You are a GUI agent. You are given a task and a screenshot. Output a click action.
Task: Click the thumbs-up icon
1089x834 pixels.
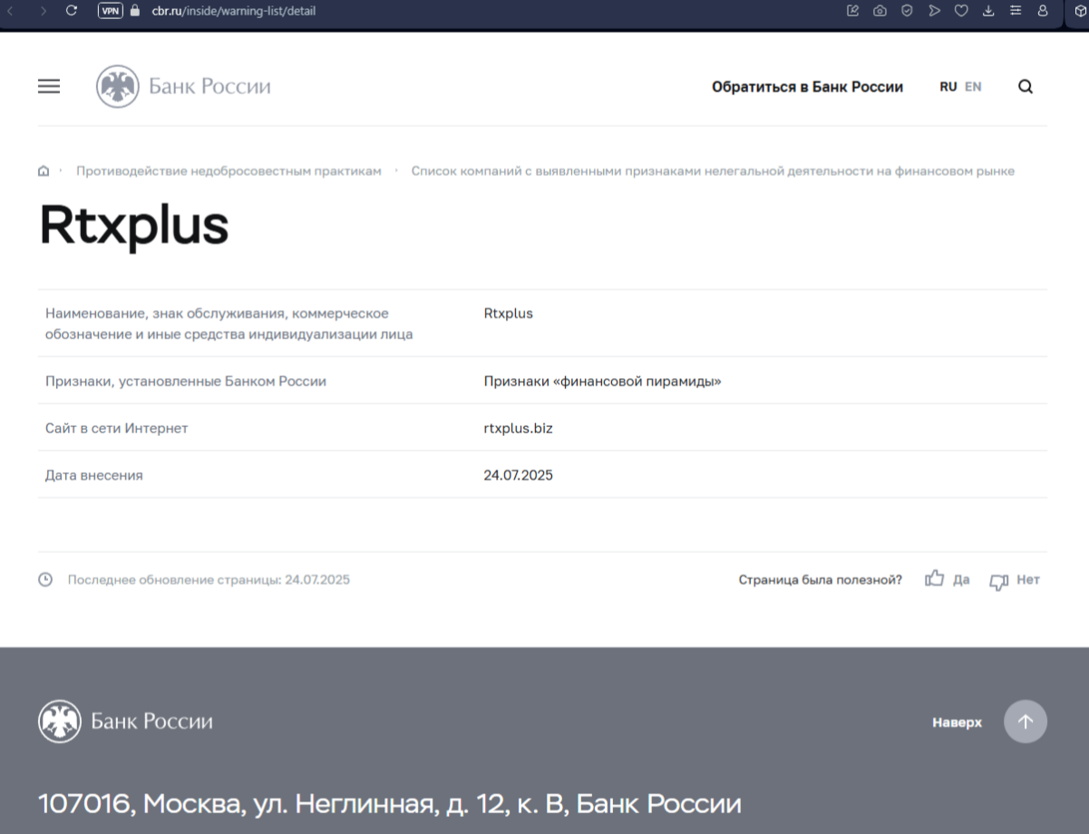click(x=935, y=578)
